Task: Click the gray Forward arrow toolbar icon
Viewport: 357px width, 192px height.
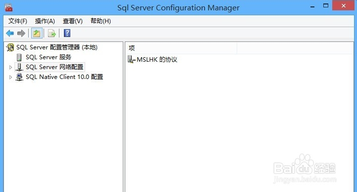Action: pyautogui.click(x=21, y=34)
